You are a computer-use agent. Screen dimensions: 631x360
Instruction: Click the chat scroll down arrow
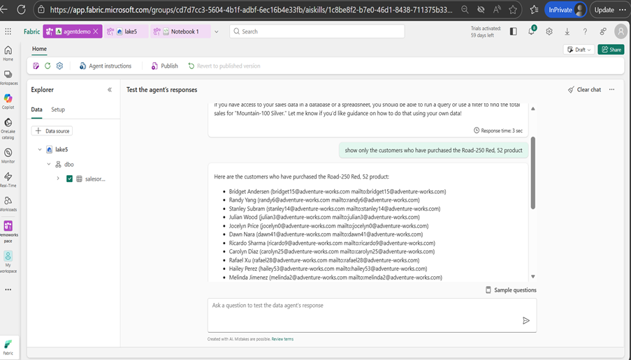532,276
